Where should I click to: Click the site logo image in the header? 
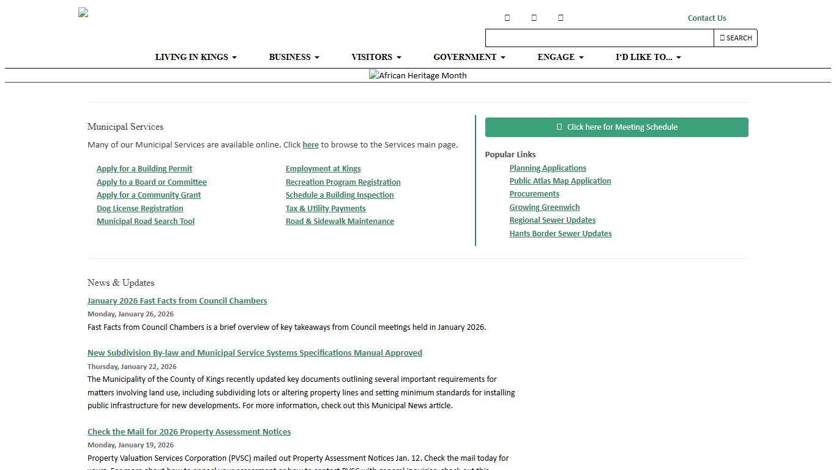[x=83, y=13]
